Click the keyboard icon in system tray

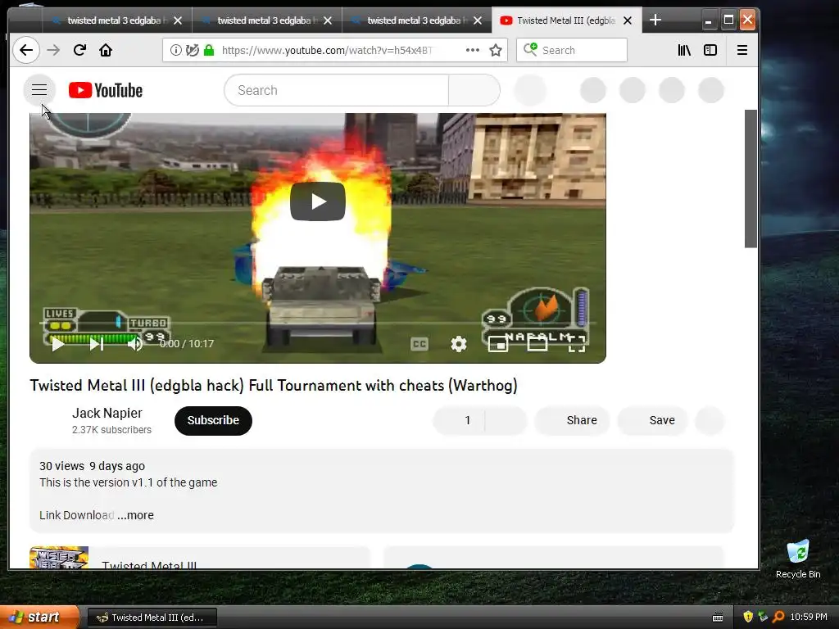click(718, 618)
